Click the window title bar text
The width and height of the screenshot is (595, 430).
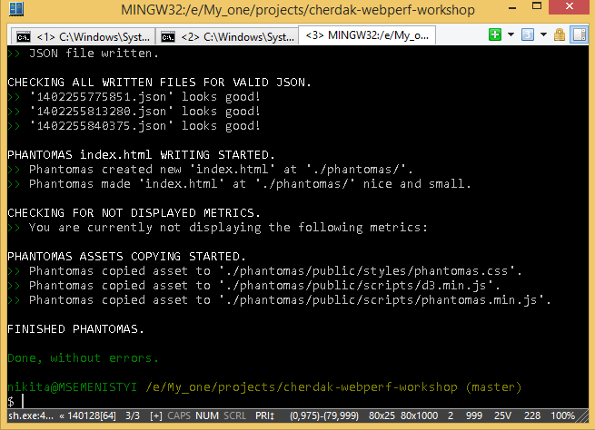298,9
